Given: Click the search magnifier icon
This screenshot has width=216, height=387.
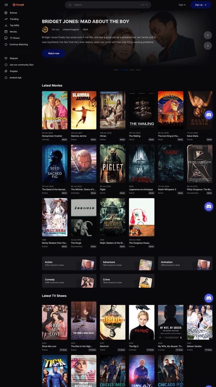Looking at the screenshot, I should [70, 5].
